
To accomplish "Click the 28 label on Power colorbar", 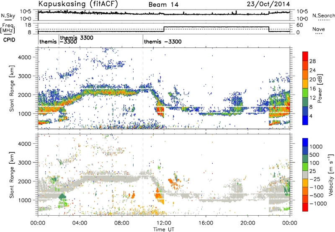I will [312, 61].
